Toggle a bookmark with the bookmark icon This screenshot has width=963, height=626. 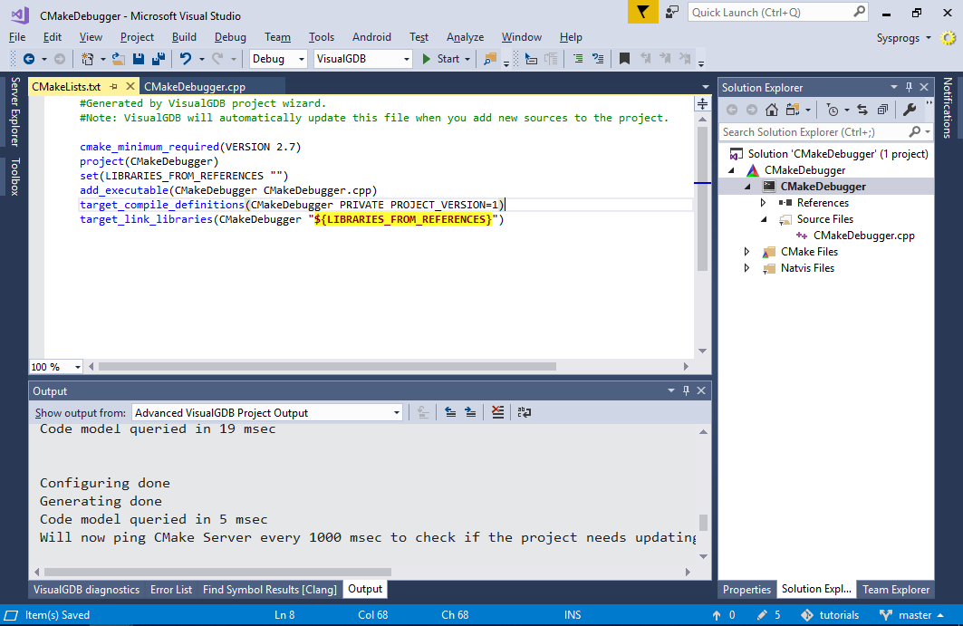point(624,59)
